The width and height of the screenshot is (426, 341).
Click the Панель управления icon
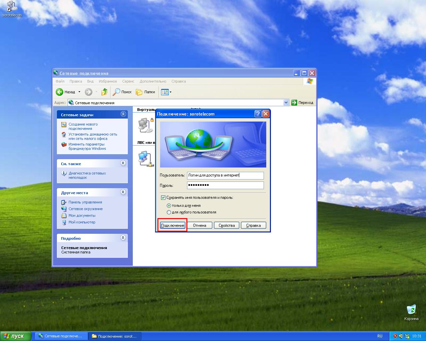point(64,202)
